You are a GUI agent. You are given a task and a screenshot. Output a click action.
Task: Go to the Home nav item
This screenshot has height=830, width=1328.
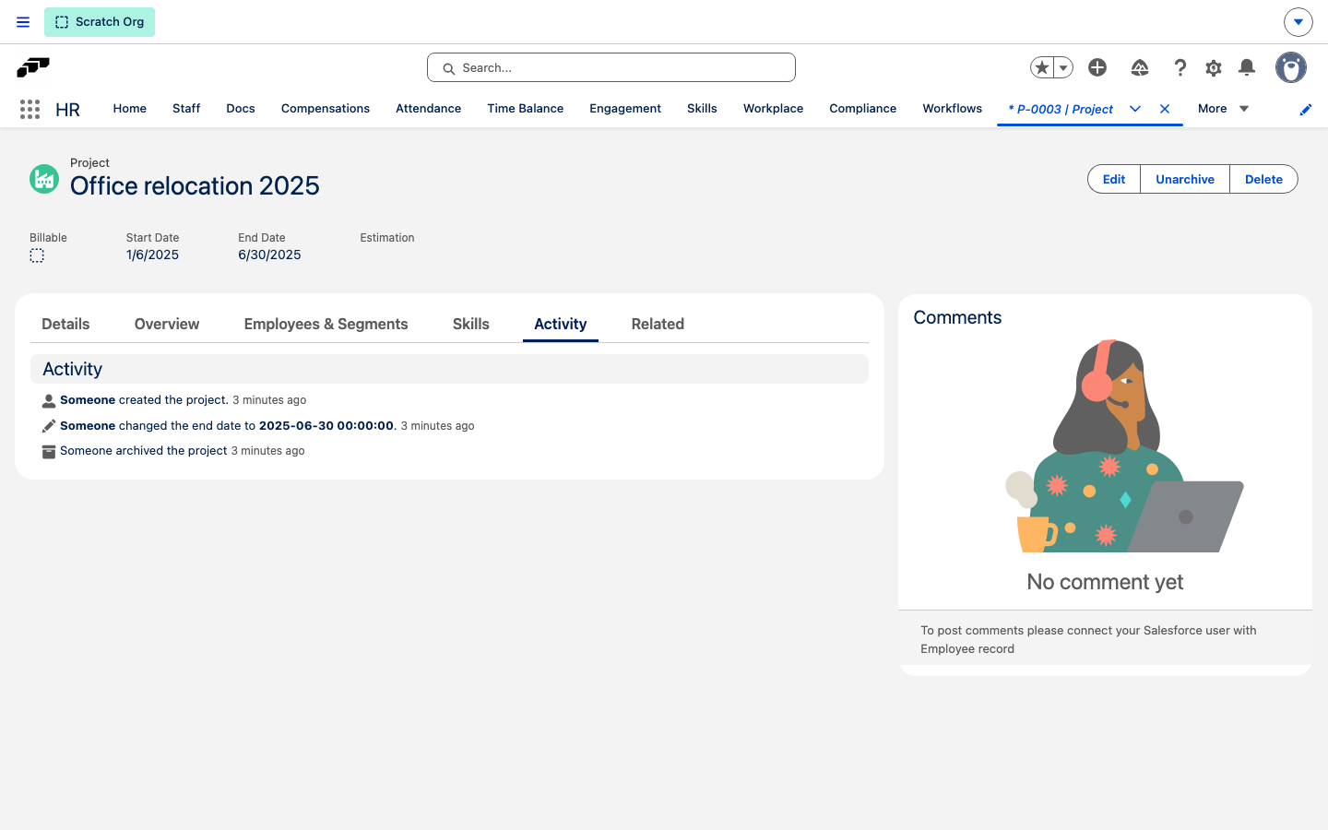point(130,109)
